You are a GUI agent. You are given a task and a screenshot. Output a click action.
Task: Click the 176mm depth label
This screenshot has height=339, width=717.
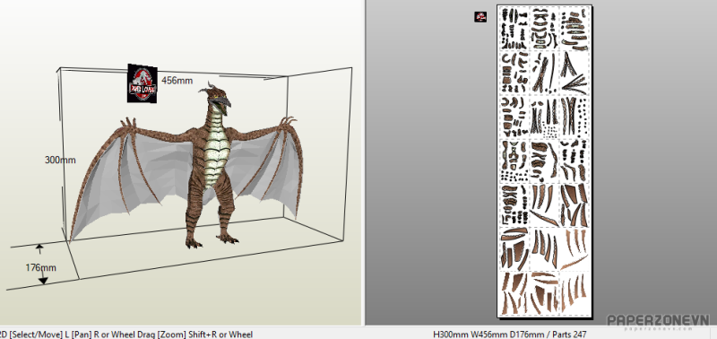coord(40,267)
